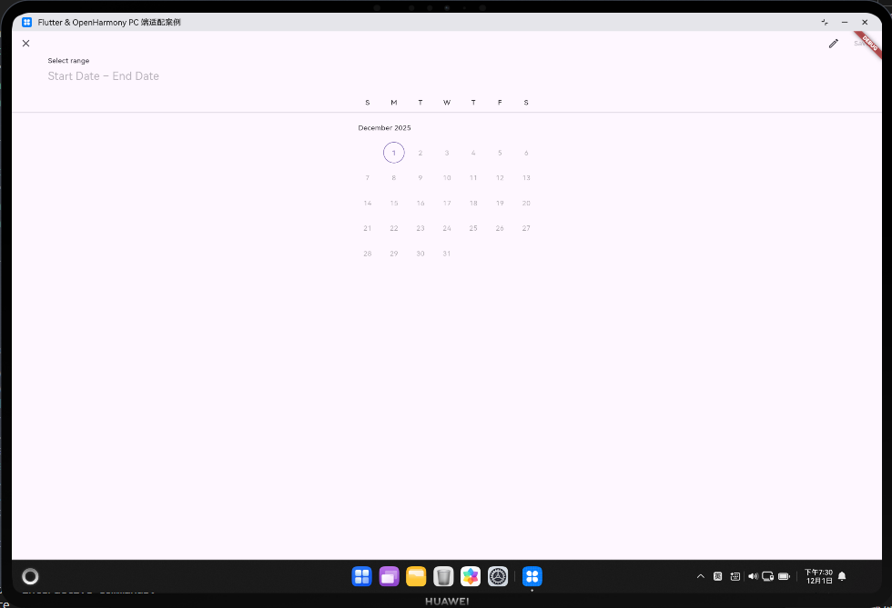Toggle the input method indicator in tray
The image size is (892, 608).
pos(718,576)
